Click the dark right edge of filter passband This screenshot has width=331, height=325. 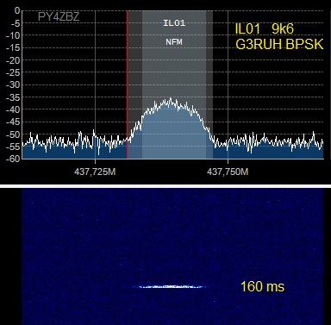coord(209,84)
